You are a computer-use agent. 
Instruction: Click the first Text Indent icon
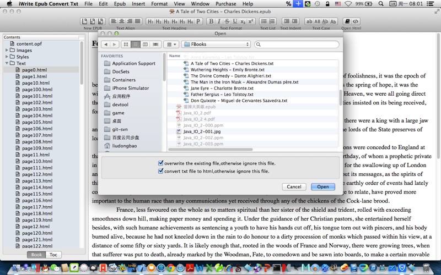(x=286, y=21)
